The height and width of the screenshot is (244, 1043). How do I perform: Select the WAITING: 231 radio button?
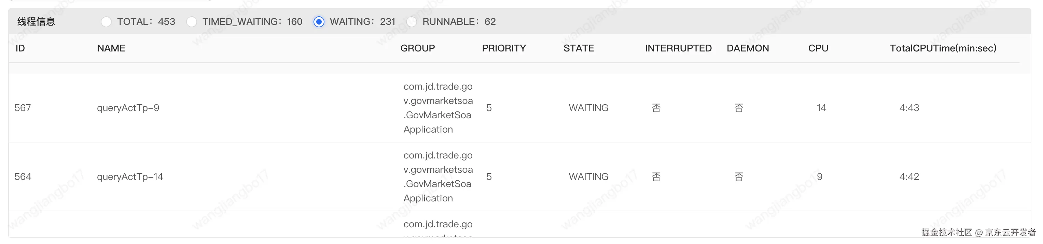click(x=319, y=22)
